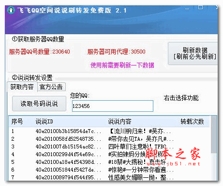Click the 服务器QQ号数量:230640 label
The image size is (223, 186).
point(40,52)
